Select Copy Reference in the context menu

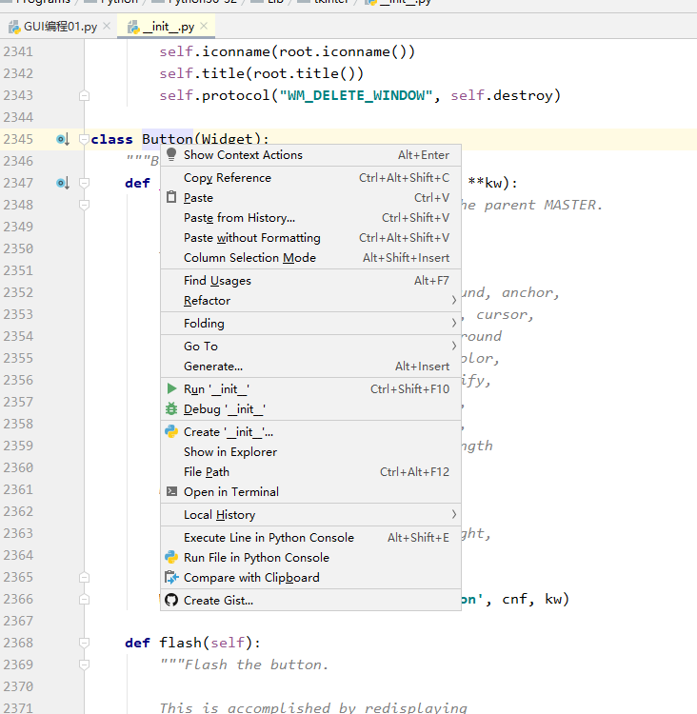(x=310, y=178)
